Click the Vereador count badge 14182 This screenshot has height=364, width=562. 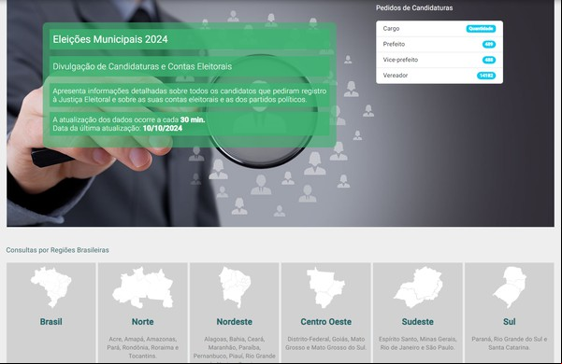pos(486,76)
